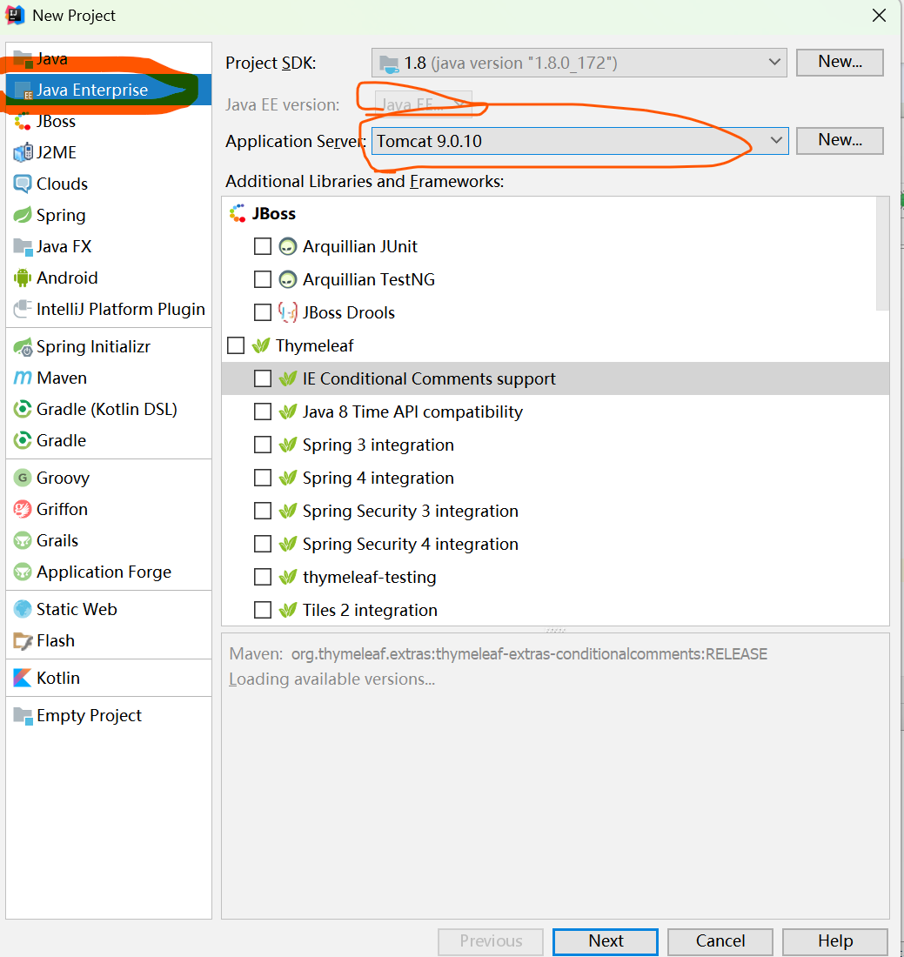Enable the Arquillian JUnit checkbox
The width and height of the screenshot is (904, 957).
coord(263,246)
